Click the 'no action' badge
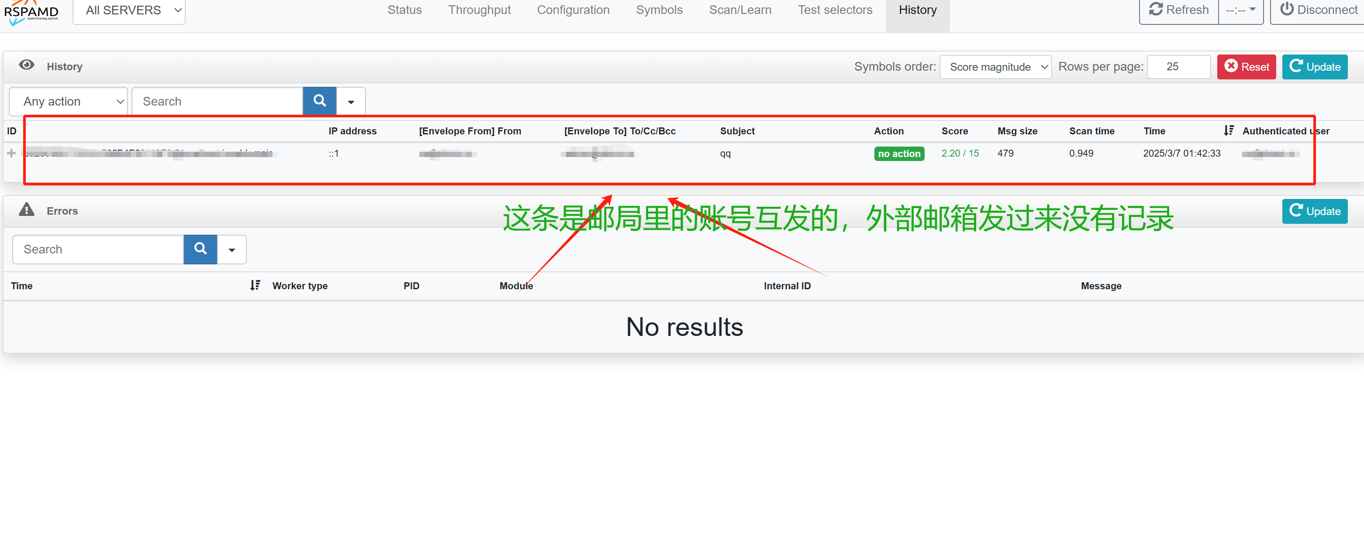1364x551 pixels. (x=898, y=154)
